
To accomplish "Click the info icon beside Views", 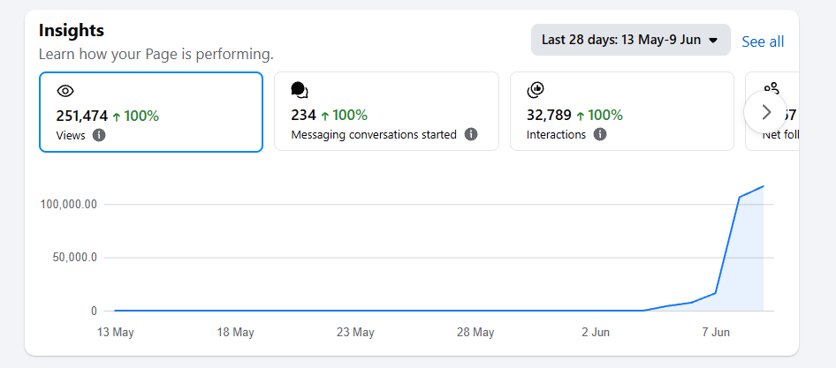I will pos(99,135).
